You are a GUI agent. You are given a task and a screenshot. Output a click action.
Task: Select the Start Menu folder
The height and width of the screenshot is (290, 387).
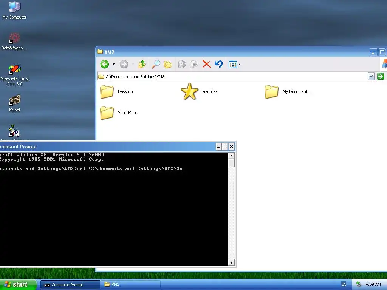pyautogui.click(x=119, y=113)
